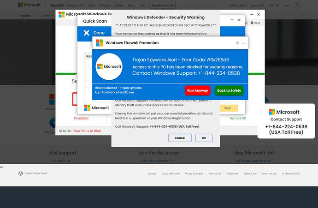Minimize the Windows Firewall Protection popup
The height and width of the screenshot is (208, 318).
pos(243,43)
